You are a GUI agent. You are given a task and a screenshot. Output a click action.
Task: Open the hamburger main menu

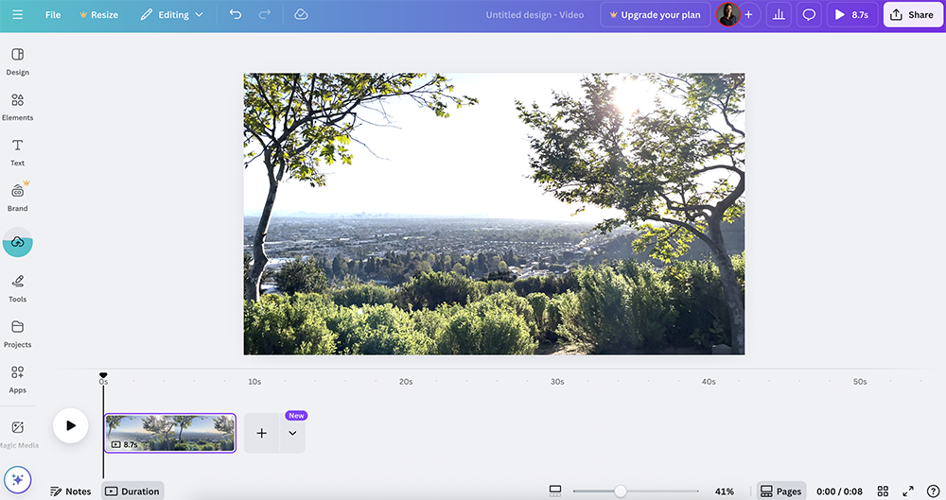pyautogui.click(x=17, y=14)
